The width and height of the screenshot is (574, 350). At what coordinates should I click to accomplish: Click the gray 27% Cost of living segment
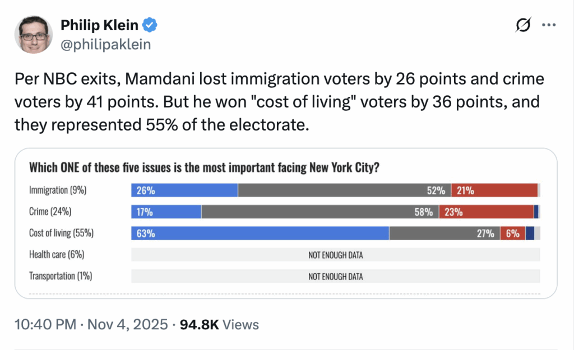443,234
